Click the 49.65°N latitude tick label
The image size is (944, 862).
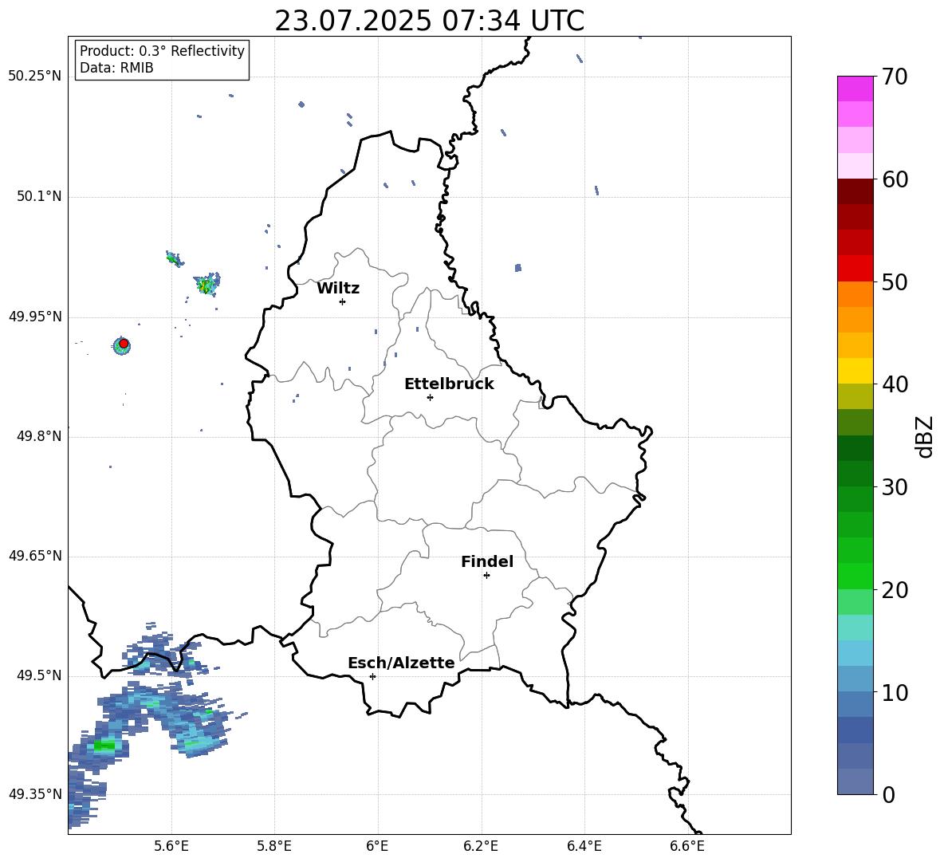tap(35, 556)
